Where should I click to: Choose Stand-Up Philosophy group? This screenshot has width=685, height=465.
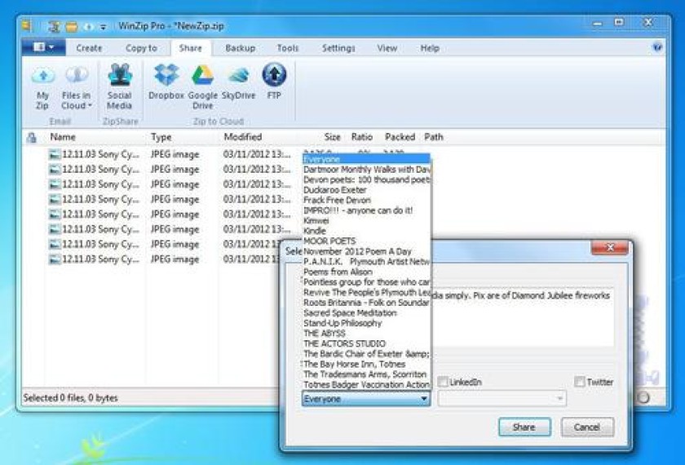point(366,323)
